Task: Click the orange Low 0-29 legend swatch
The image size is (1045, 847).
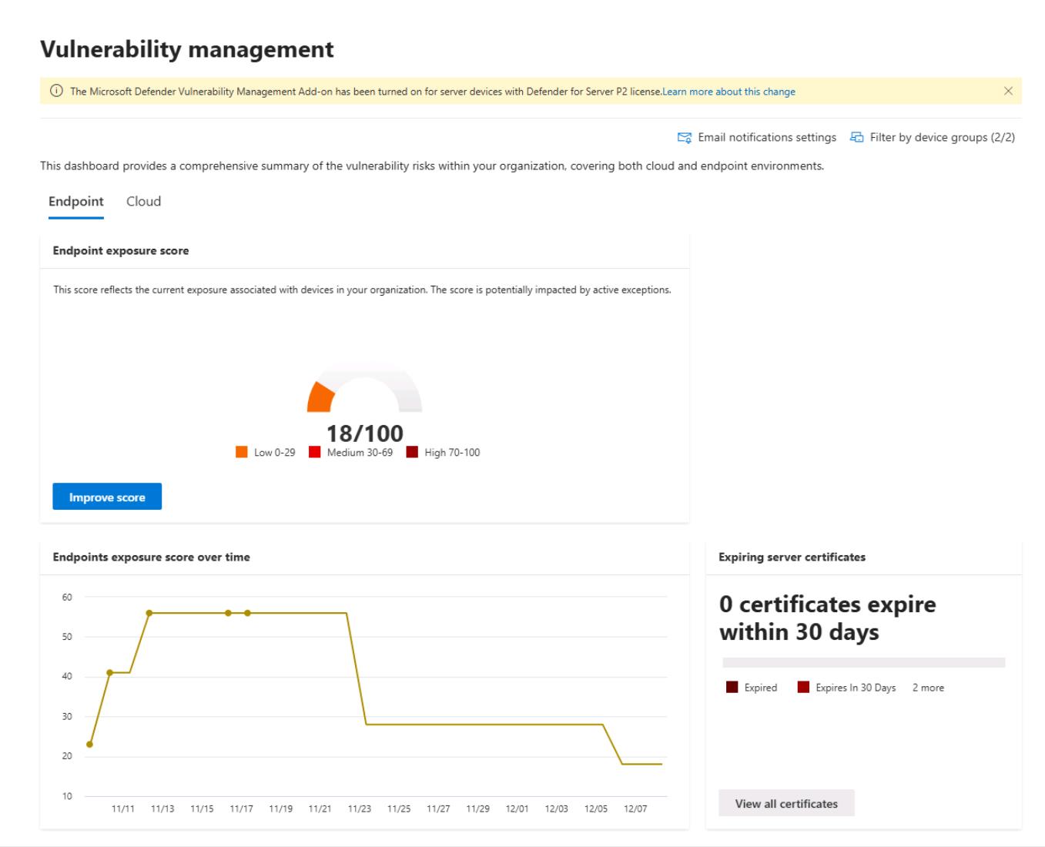Action: 242,453
